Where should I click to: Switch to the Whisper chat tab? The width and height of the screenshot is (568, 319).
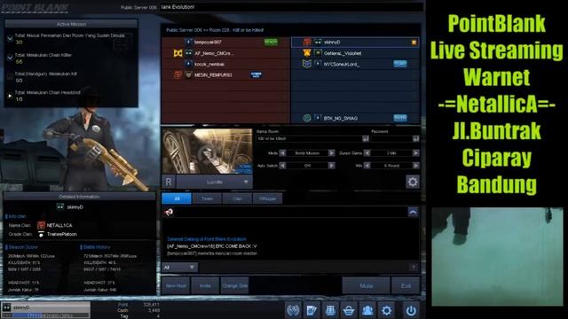[x=267, y=198]
